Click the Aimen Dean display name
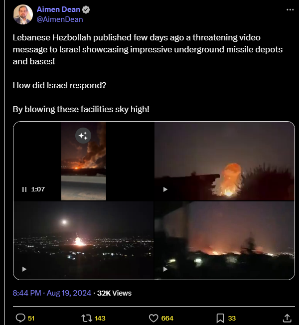Image resolution: width=299 pixels, height=325 pixels. [58, 9]
